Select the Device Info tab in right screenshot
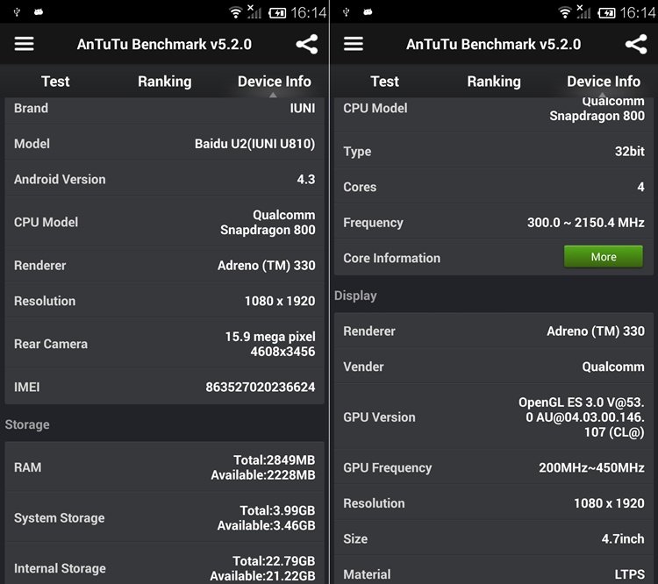Viewport: 658px width, 584px height. (x=604, y=82)
